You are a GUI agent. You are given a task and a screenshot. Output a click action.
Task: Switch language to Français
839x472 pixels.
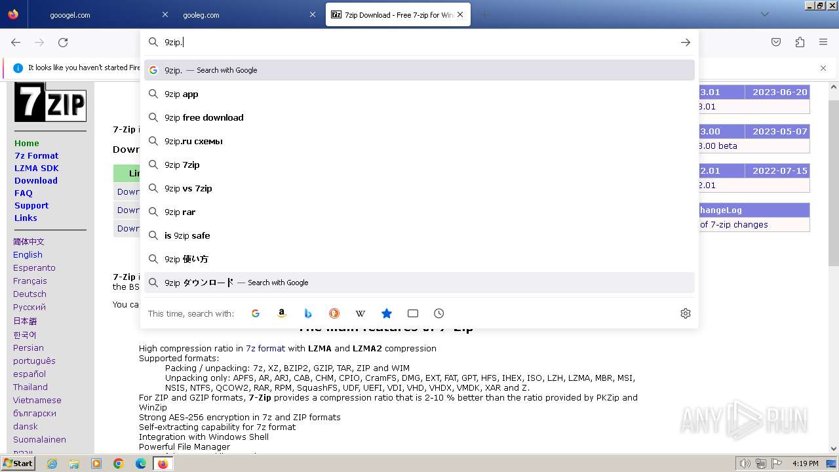tap(30, 281)
